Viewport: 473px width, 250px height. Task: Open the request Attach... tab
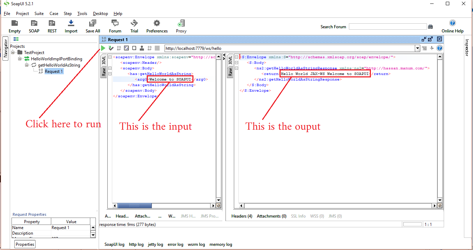(x=143, y=216)
